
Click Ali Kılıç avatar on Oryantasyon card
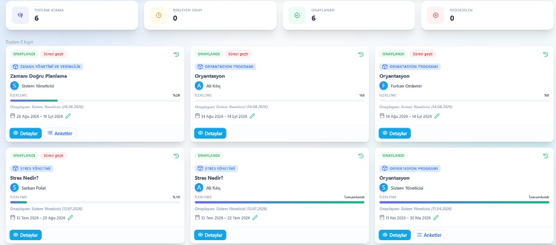click(199, 86)
